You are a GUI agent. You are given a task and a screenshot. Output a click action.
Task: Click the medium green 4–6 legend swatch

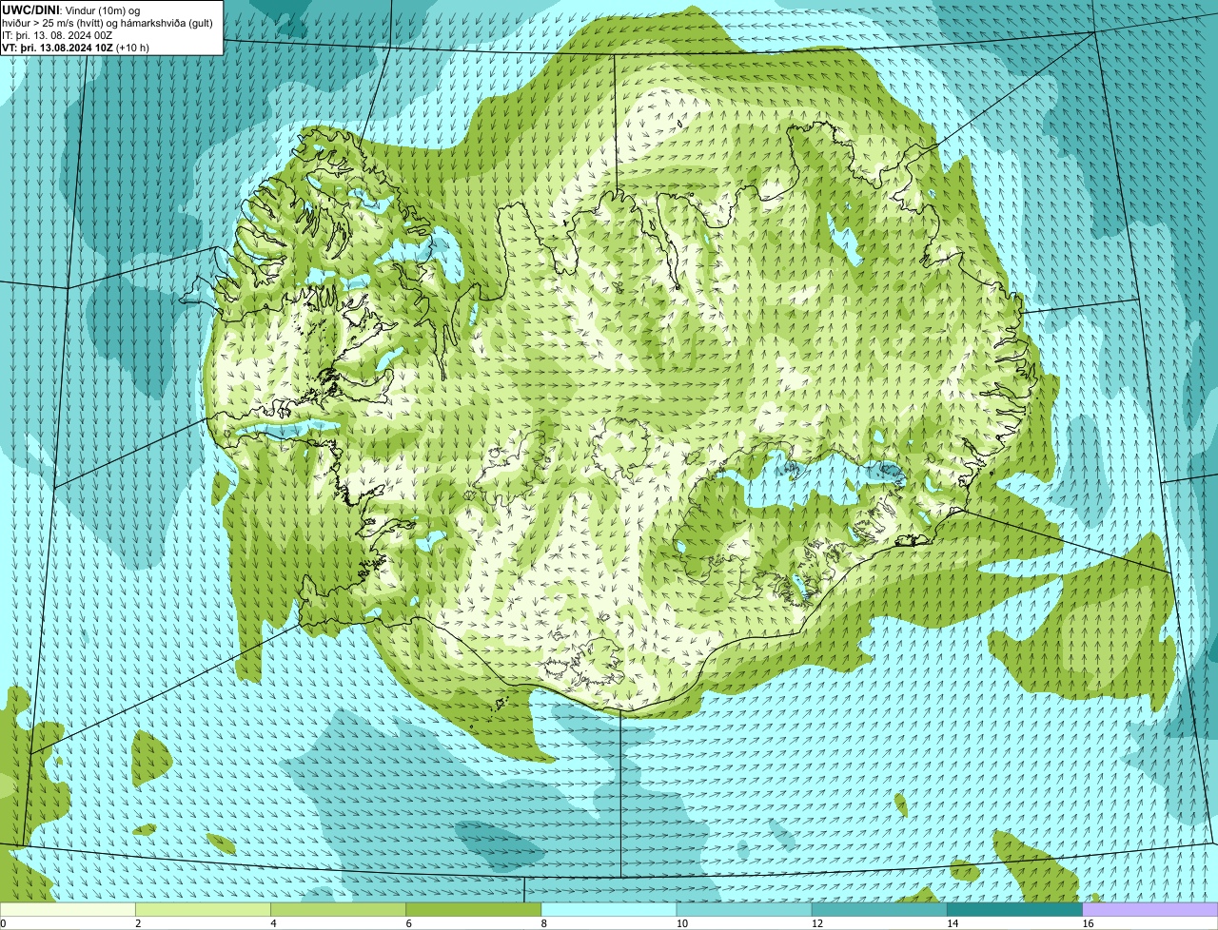339,909
